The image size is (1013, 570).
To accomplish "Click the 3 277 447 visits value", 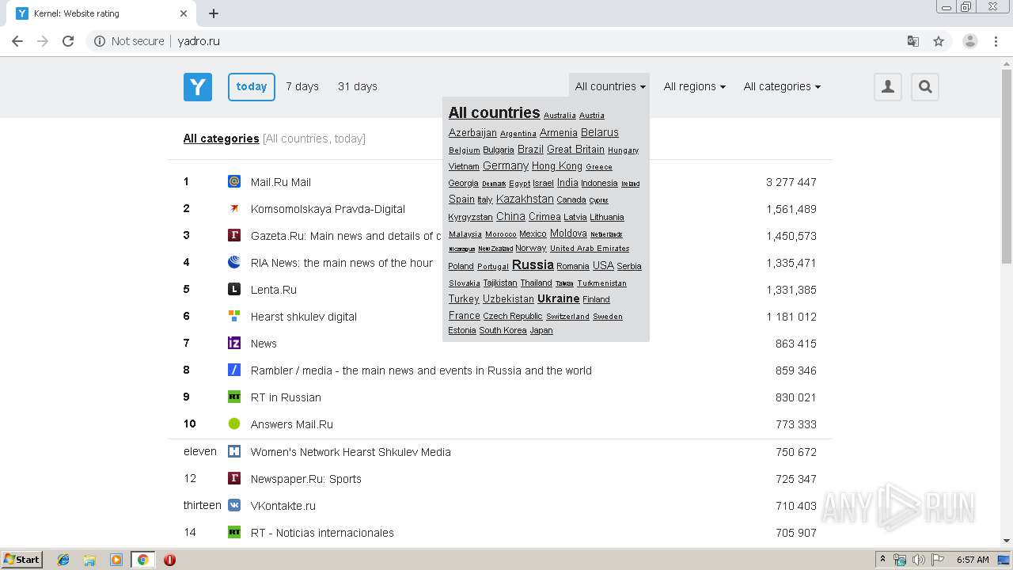I will [791, 182].
